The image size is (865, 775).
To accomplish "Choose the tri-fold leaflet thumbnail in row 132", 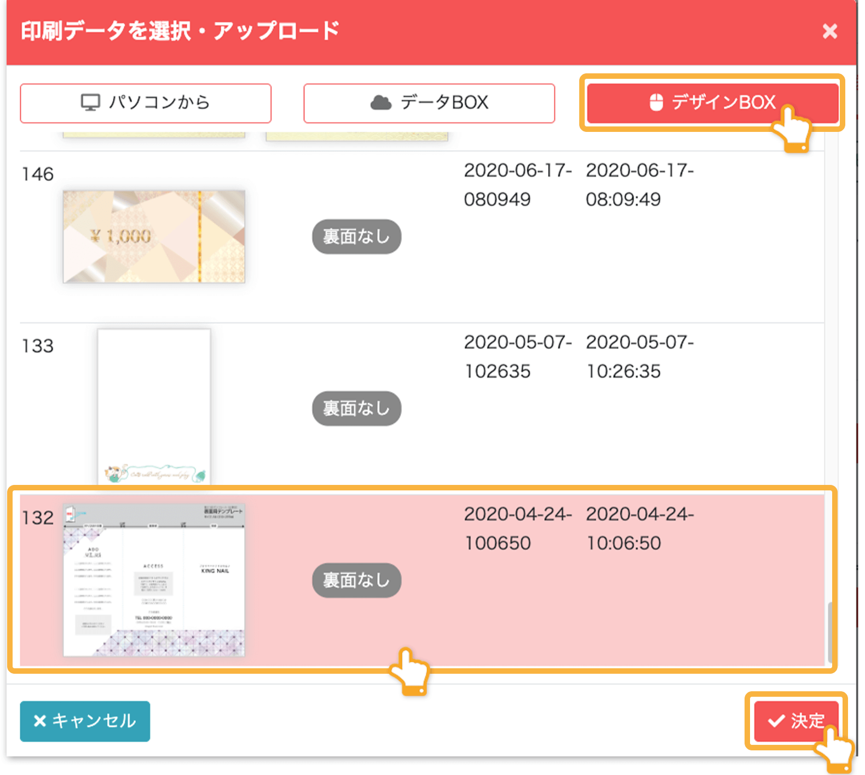I will [x=154, y=580].
